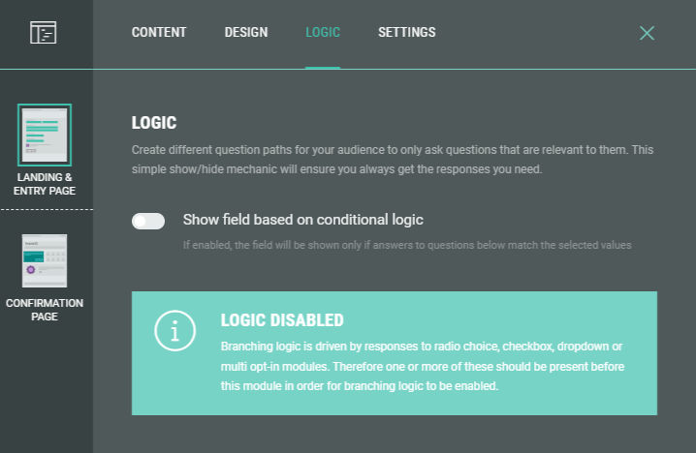Click the form module icon in top-left corner
The width and height of the screenshot is (696, 453).
pos(44,33)
